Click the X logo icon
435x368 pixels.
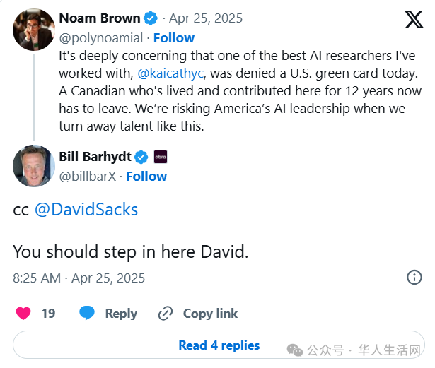pos(414,19)
